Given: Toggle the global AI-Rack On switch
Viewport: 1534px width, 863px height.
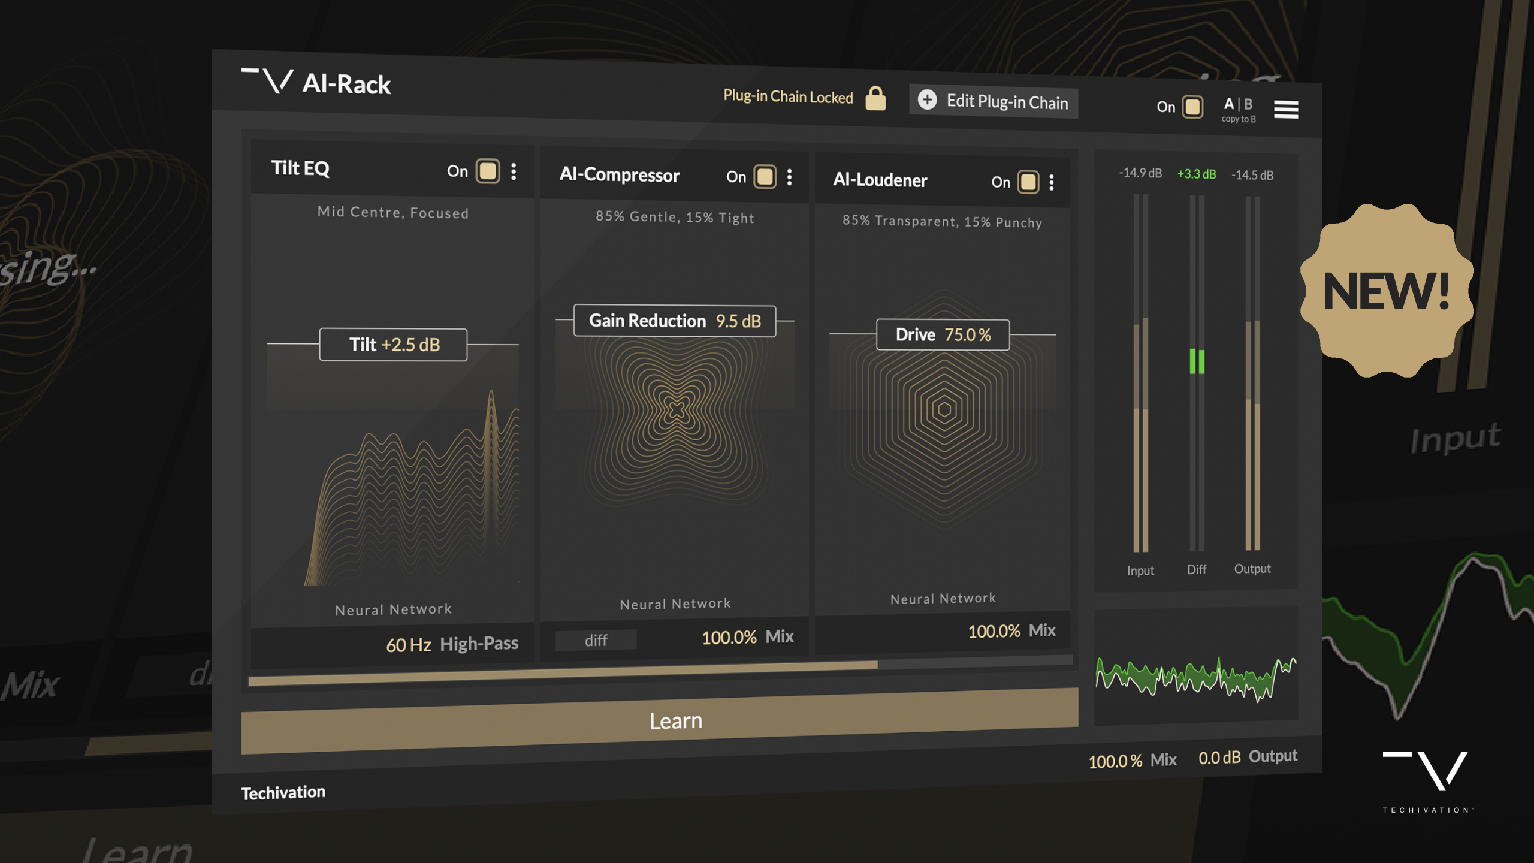Looking at the screenshot, I should click(1192, 107).
